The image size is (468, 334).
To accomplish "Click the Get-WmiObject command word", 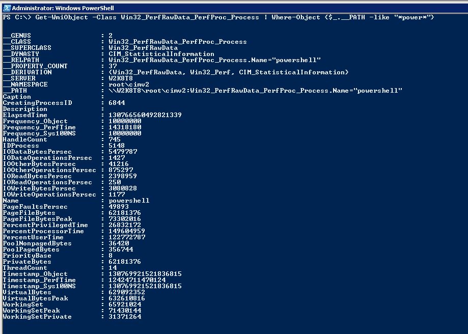I will pyautogui.click(x=62, y=17).
